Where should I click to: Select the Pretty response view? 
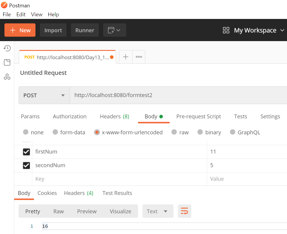(33, 211)
